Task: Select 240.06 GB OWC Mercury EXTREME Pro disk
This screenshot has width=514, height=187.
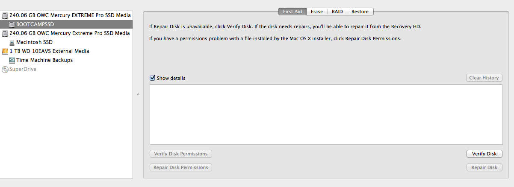Action: tap(66, 15)
